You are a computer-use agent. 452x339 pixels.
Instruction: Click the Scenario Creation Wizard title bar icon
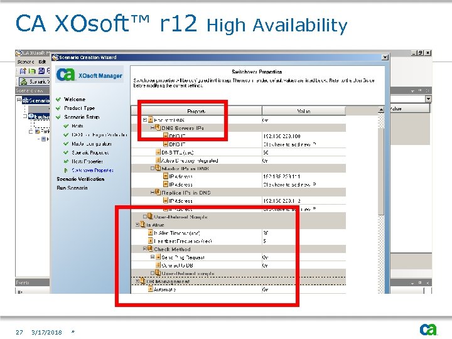pyautogui.click(x=55, y=57)
